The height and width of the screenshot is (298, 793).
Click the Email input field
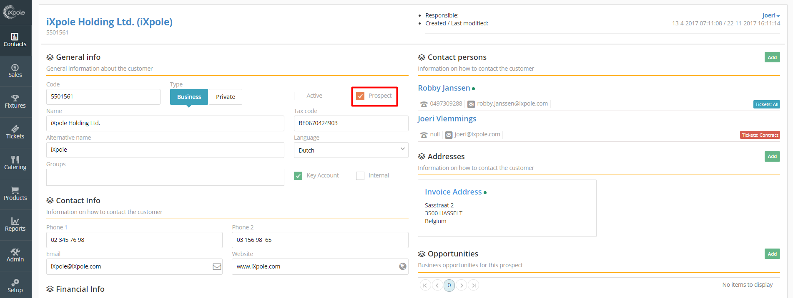pyautogui.click(x=134, y=267)
